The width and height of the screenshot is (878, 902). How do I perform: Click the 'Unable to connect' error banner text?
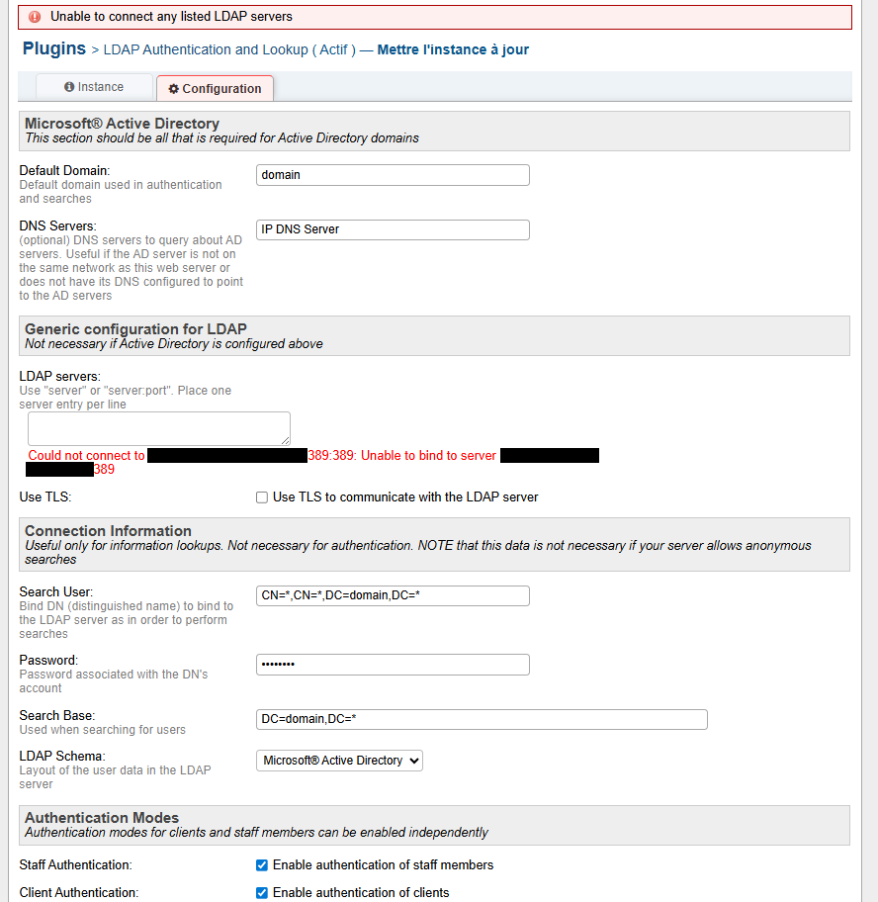click(171, 17)
